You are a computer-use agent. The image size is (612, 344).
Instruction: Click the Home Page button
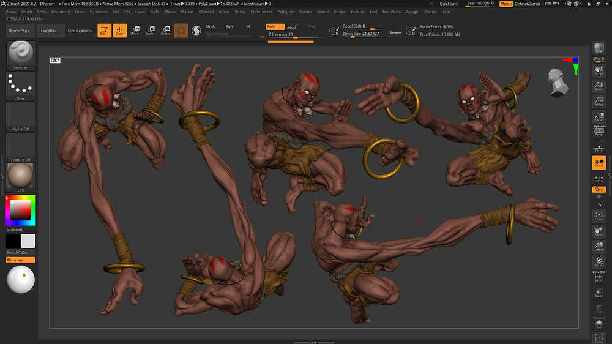(x=19, y=31)
